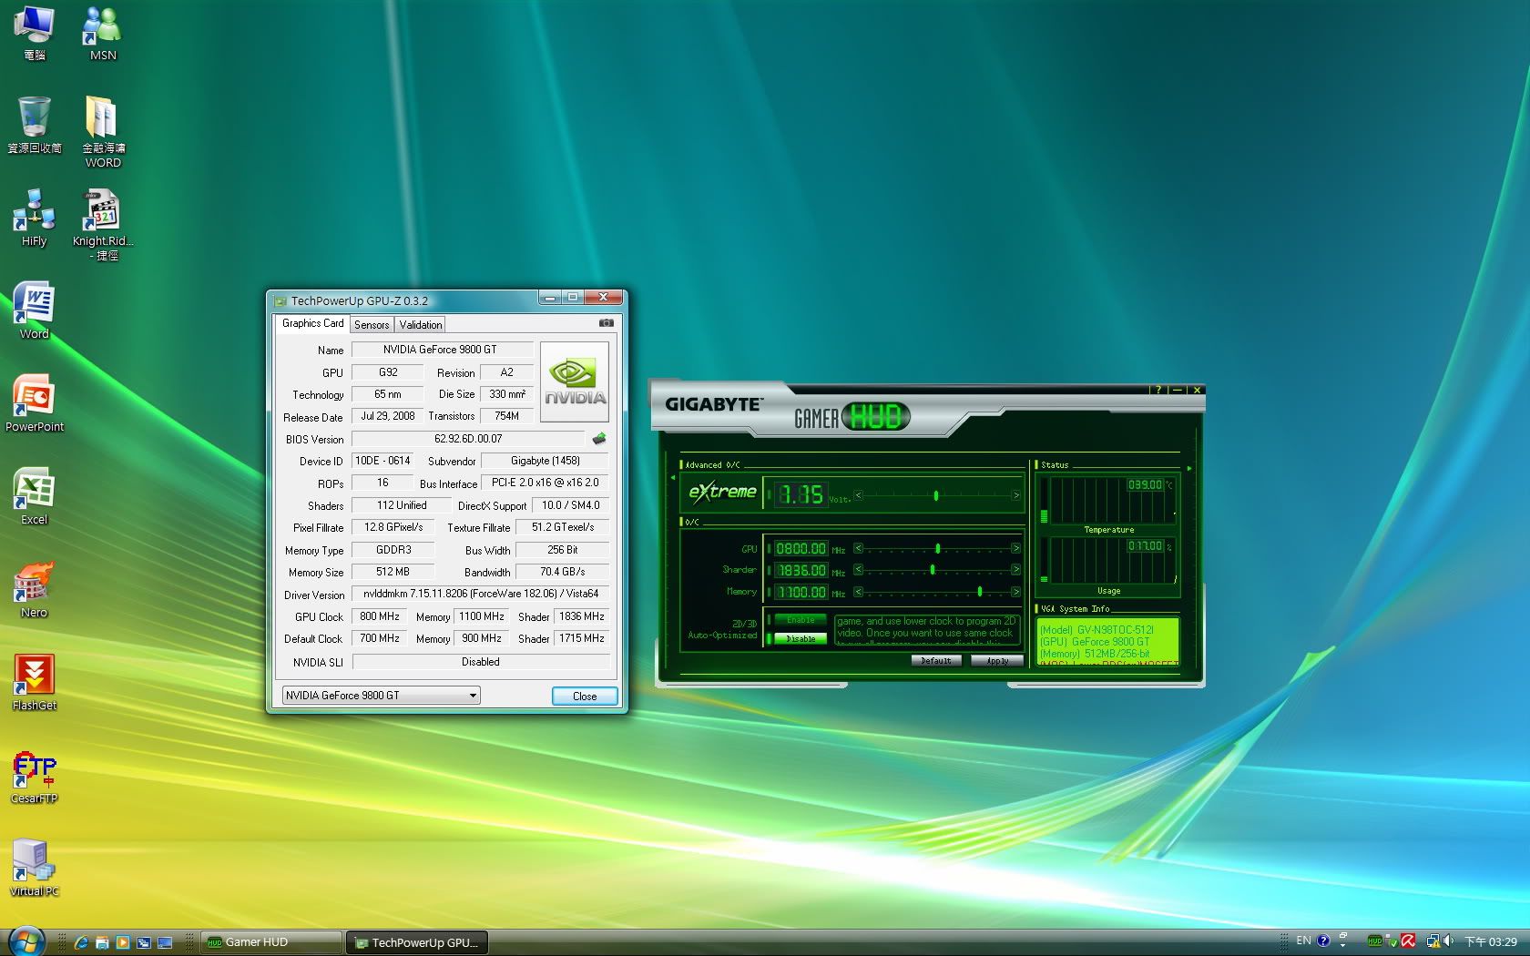Expand Gamer HUD right side arrow
Viewport: 1530px width, 956px height.
(x=1188, y=468)
